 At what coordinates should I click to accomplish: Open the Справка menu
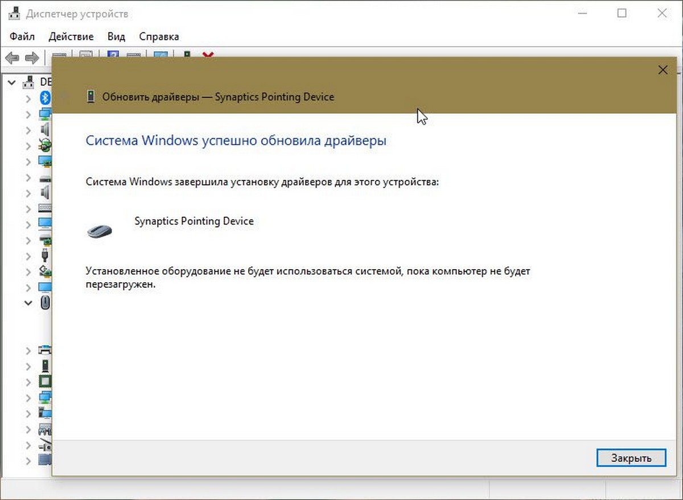[x=159, y=36]
